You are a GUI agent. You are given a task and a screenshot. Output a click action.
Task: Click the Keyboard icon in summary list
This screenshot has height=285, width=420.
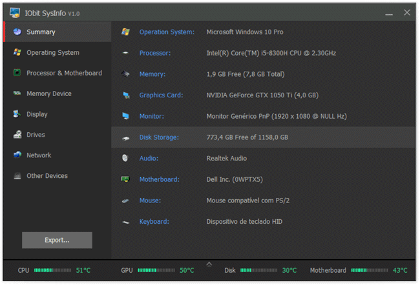click(125, 222)
